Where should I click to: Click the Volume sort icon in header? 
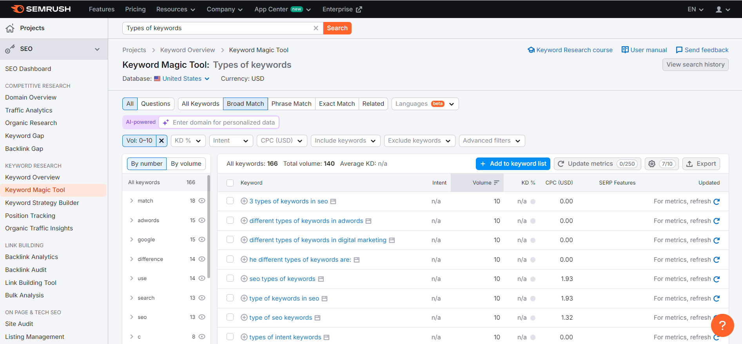click(496, 183)
